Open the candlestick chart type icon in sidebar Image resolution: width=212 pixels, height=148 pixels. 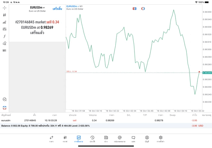click(4, 15)
